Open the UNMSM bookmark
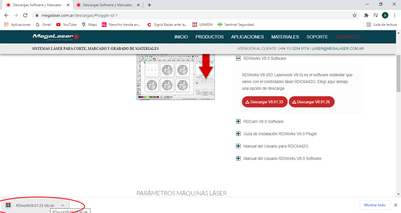Viewport: 401px width, 213px height. click(x=202, y=25)
